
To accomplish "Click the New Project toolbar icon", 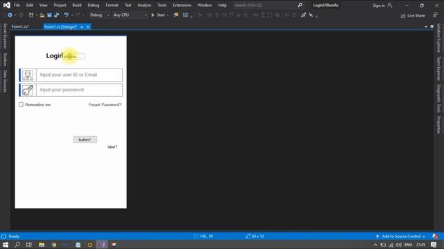I will pos(31,15).
